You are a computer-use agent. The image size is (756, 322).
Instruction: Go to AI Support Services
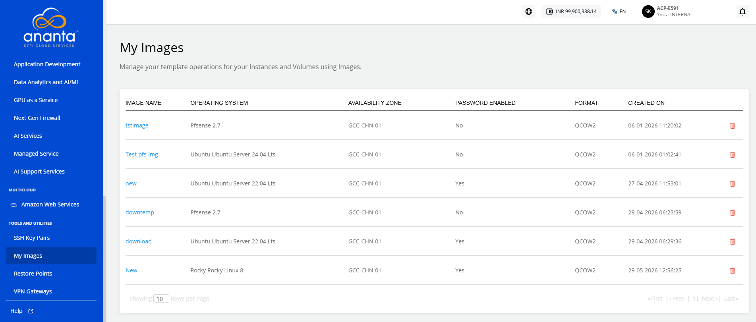(x=39, y=172)
